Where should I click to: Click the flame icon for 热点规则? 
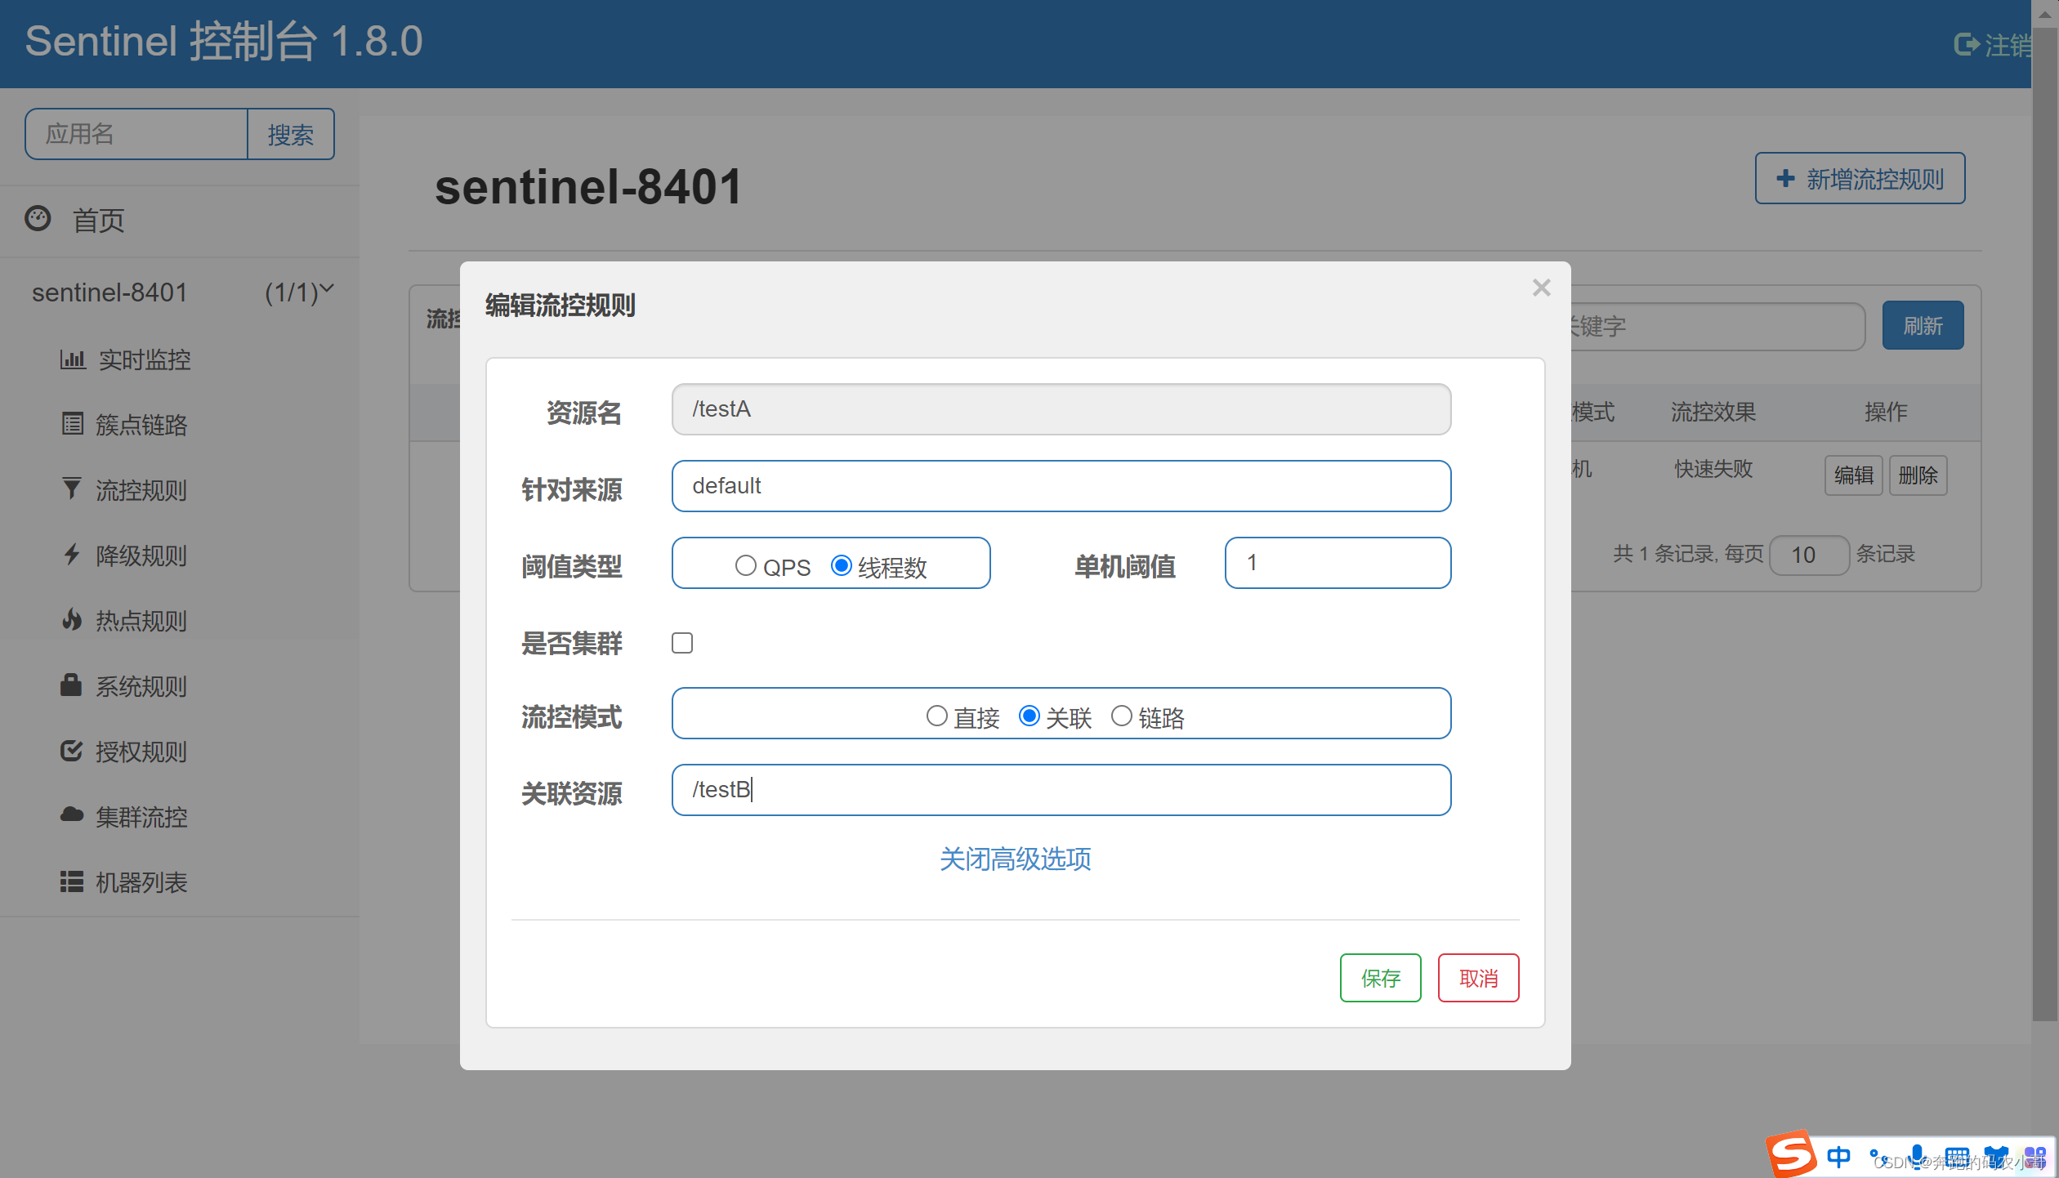pos(72,619)
